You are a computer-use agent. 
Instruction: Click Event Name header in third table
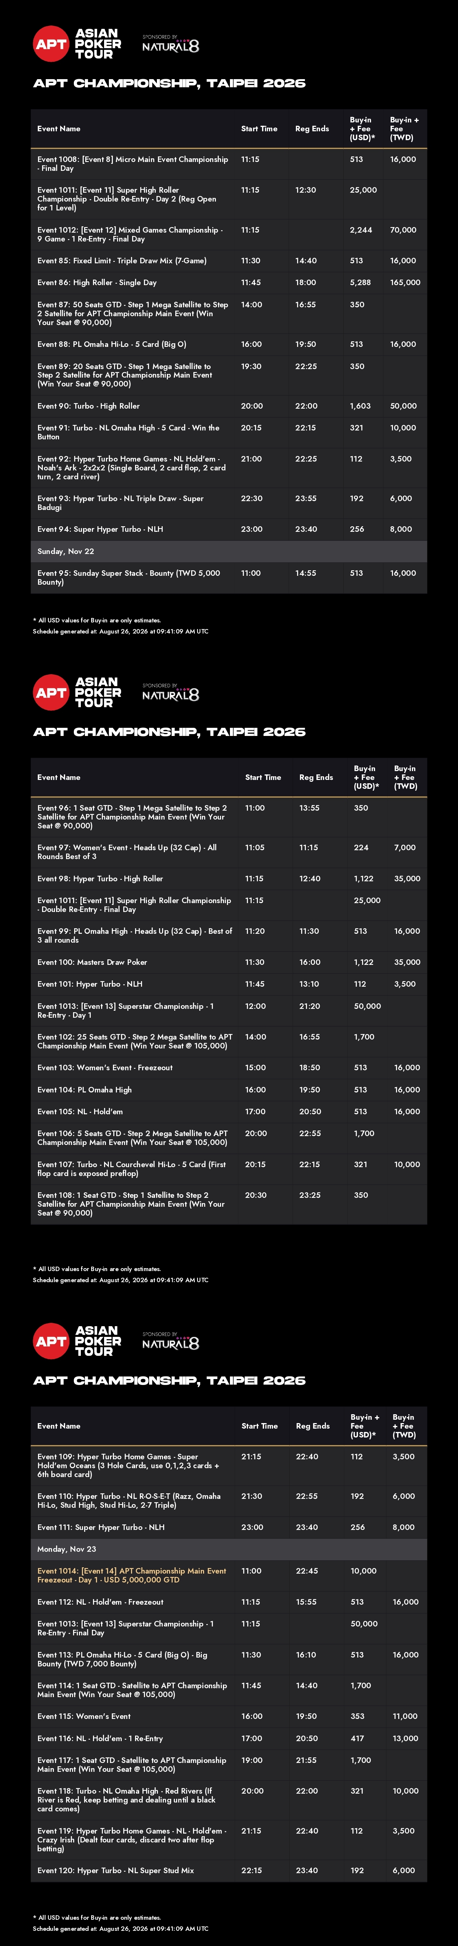[59, 1426]
